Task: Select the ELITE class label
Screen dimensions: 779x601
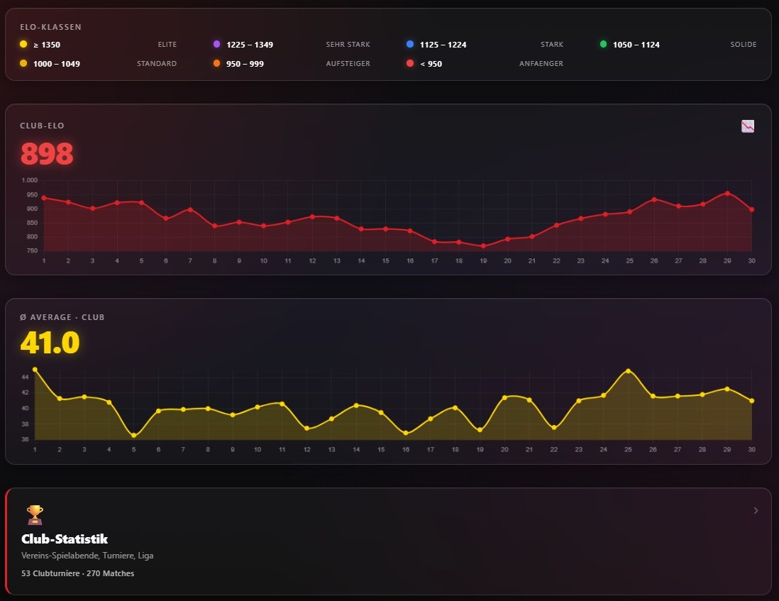Action: (x=167, y=44)
